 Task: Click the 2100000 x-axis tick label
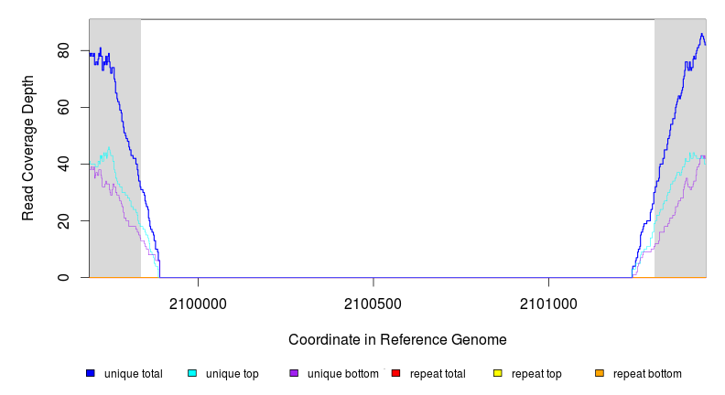[199, 304]
